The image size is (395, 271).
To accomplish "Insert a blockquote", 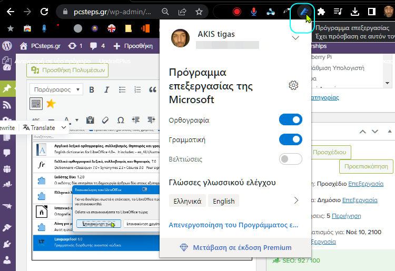I will coord(153,89).
